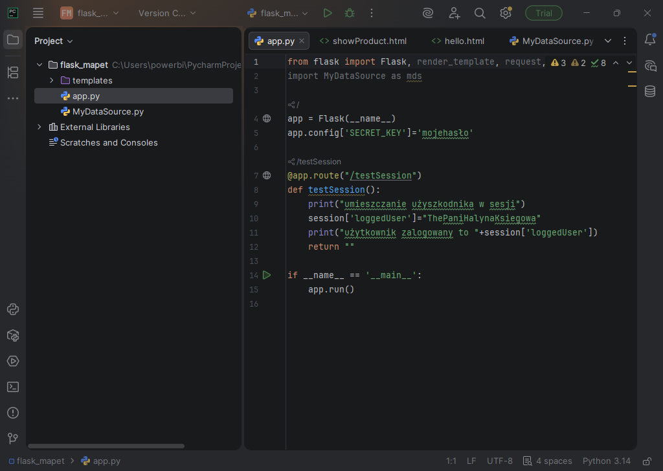Click the project panel horizontal scrollbar

[x=106, y=446]
